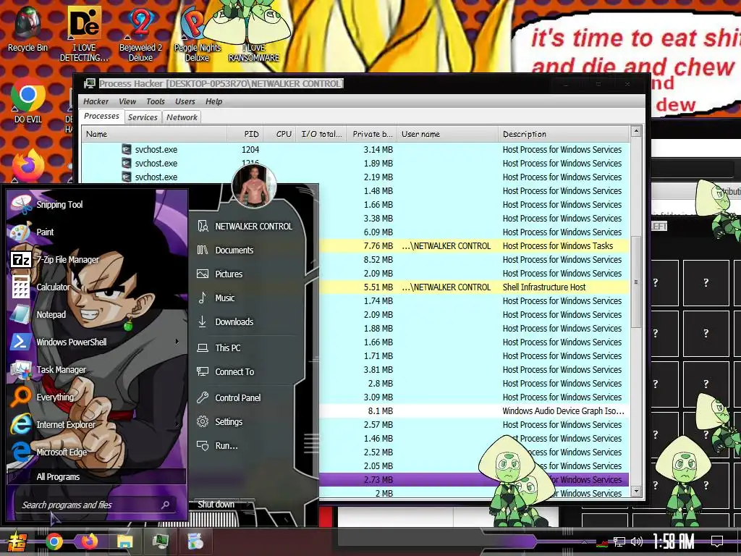Select the I LOVE DETECTING desktop icon
Screen dimensions: 741x556
coord(84,33)
